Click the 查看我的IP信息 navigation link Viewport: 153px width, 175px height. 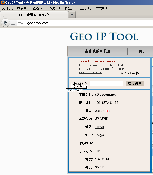[98, 51]
